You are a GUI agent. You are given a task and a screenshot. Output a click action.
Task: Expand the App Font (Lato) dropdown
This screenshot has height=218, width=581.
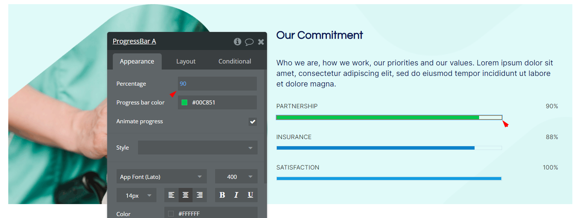tap(162, 177)
